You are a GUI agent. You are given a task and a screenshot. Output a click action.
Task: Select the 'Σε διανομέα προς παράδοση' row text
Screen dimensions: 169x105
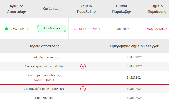[x=44, y=89]
